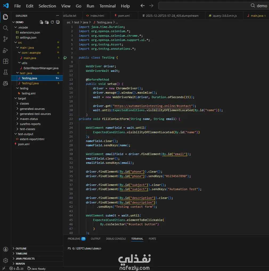Screen dimensions: 269x271
Task: Go forward with the right arrow
Action: pos(151,6)
